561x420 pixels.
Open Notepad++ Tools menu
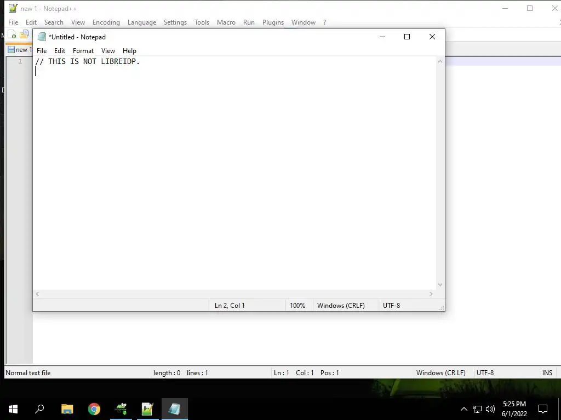pos(202,22)
